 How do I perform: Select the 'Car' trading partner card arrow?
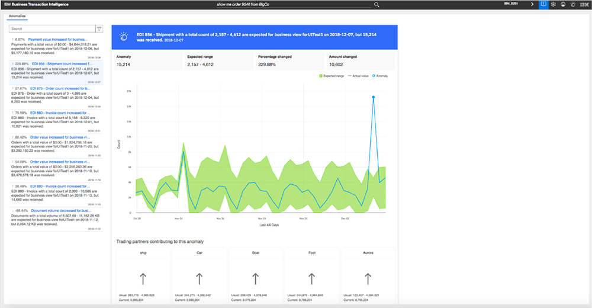(200, 279)
